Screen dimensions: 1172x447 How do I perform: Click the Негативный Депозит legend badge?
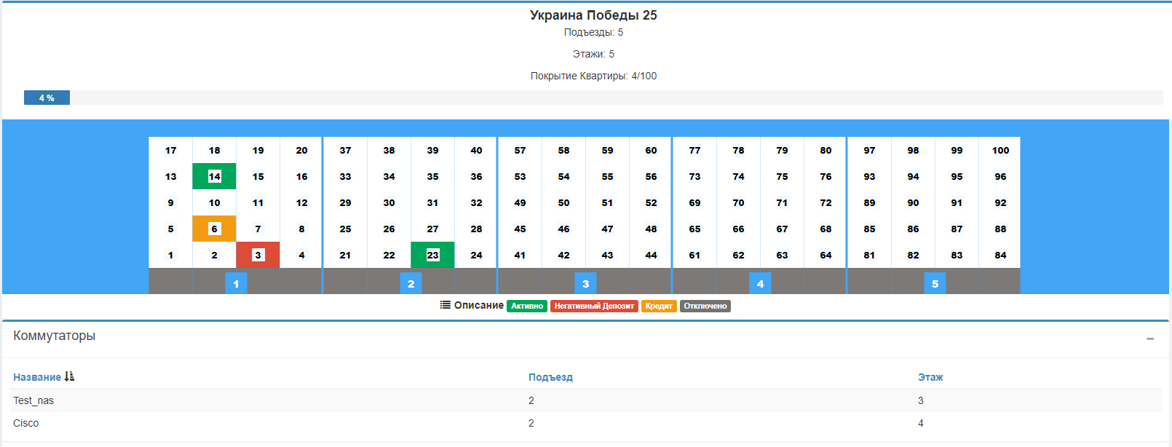594,306
